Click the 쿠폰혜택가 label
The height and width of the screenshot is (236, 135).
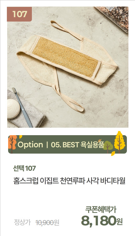(101, 210)
